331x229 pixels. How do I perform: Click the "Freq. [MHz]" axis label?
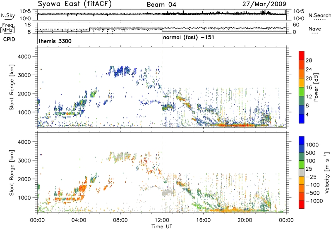click(x=8, y=28)
